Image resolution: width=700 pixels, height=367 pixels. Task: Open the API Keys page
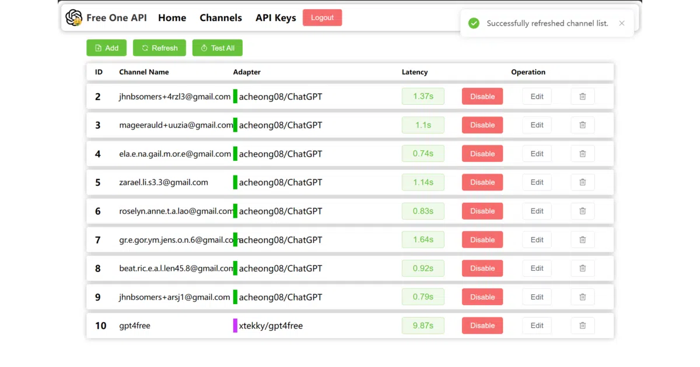pos(276,17)
